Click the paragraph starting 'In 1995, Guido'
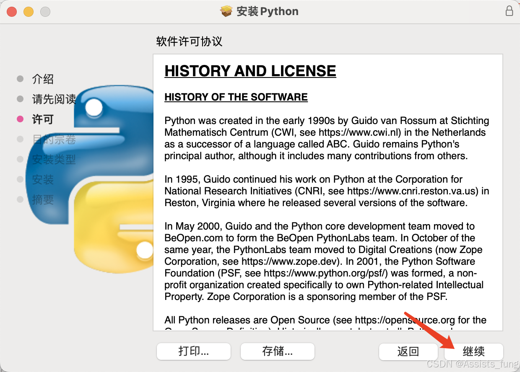 (327, 191)
